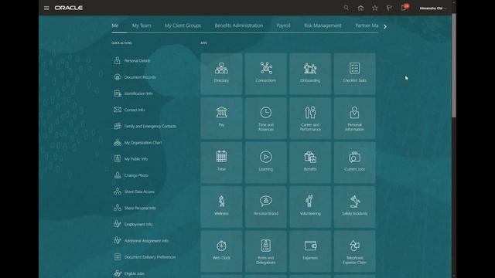Open the hamburger navigation menu
This screenshot has height=278, width=495.
[x=46, y=8]
